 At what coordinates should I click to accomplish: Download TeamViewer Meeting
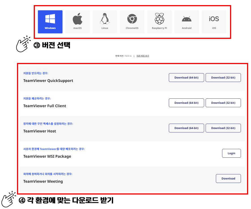tap(228, 178)
